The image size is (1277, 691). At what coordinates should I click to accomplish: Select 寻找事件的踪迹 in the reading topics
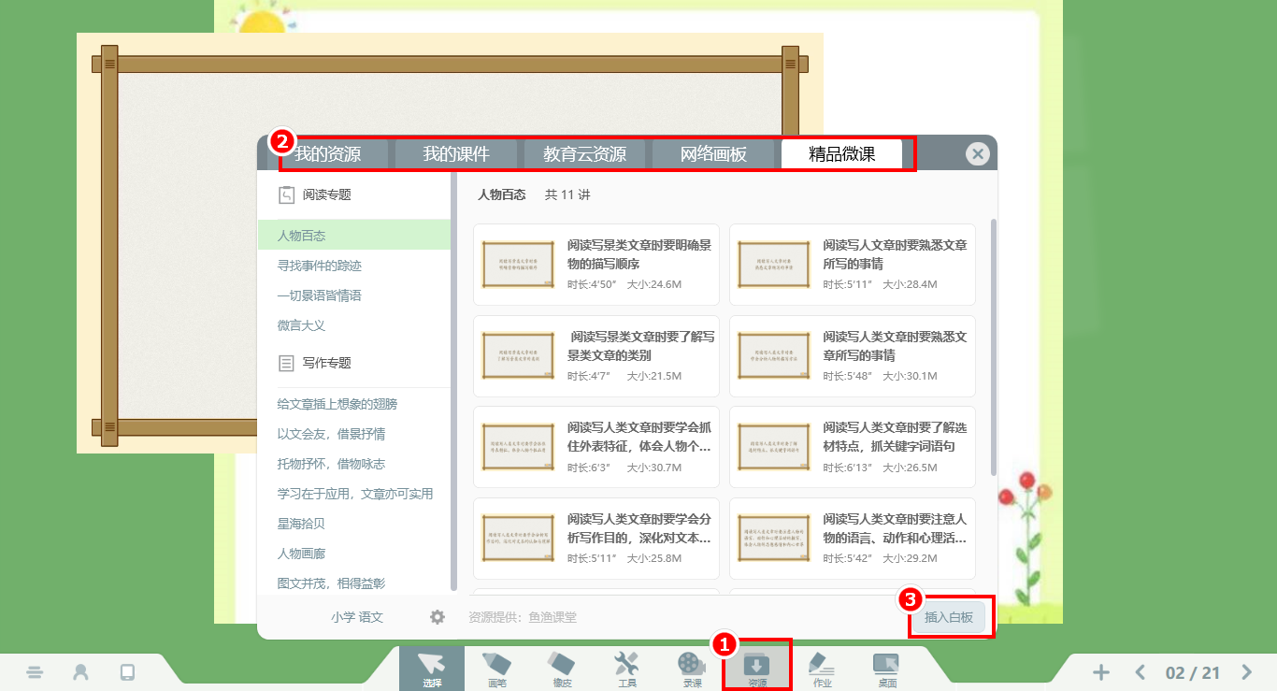pos(320,266)
